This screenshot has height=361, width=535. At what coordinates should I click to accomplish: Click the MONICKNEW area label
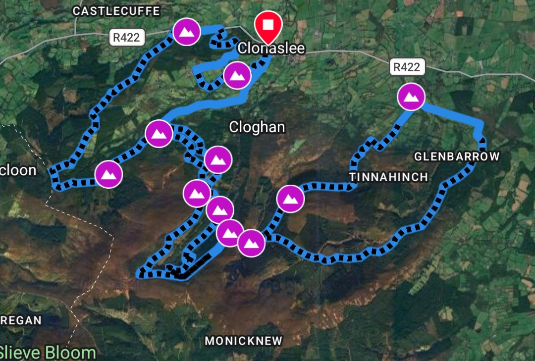point(244,341)
